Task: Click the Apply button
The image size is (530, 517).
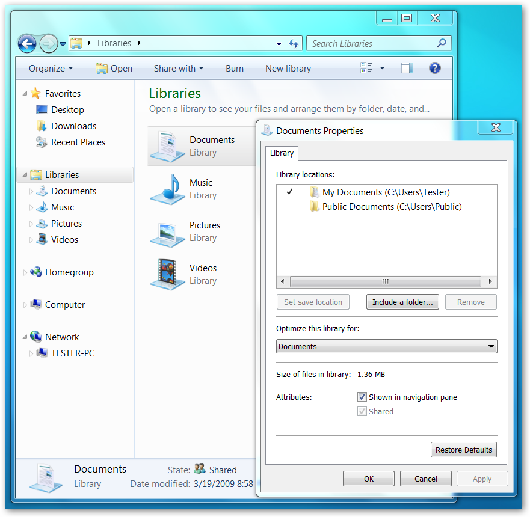Action: [482, 479]
